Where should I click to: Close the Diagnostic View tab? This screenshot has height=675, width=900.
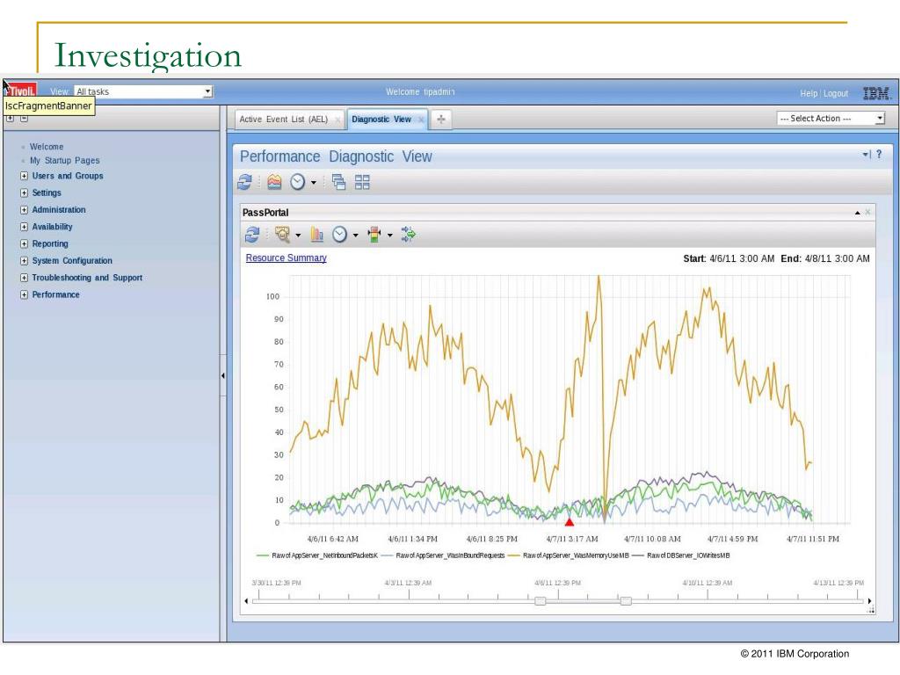421,120
